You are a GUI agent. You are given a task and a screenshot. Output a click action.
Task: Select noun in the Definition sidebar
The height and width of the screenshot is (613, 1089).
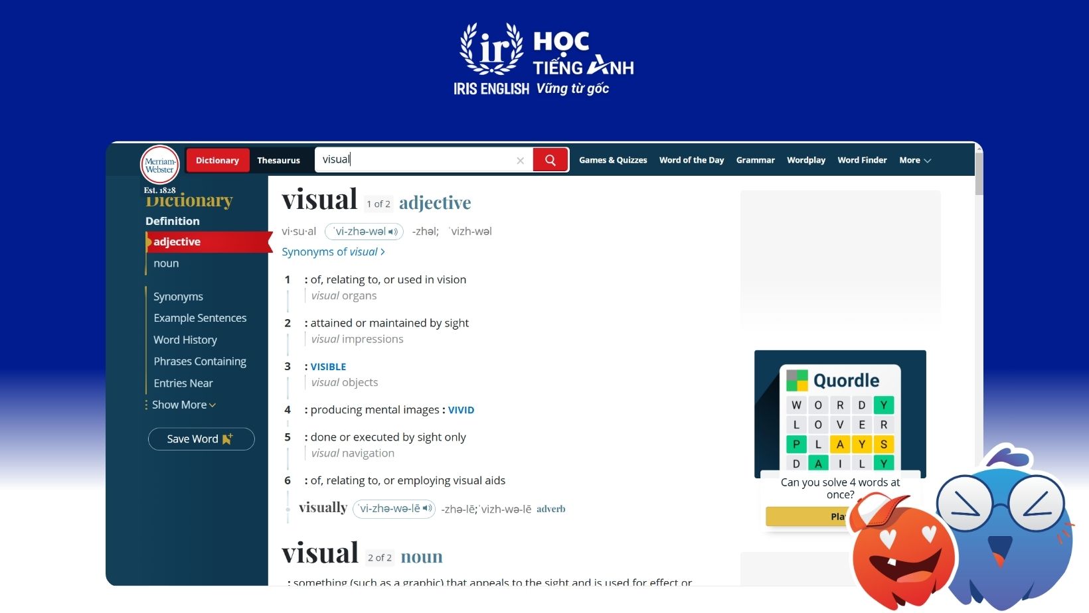coord(166,263)
